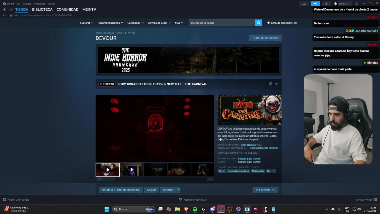Open the Windows Start menu
Screen dimensions: 380x214
107,209
